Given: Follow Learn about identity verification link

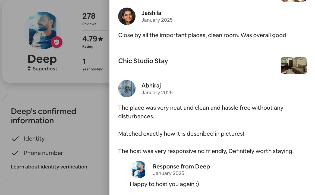Looking at the screenshot, I should pos(49,167).
